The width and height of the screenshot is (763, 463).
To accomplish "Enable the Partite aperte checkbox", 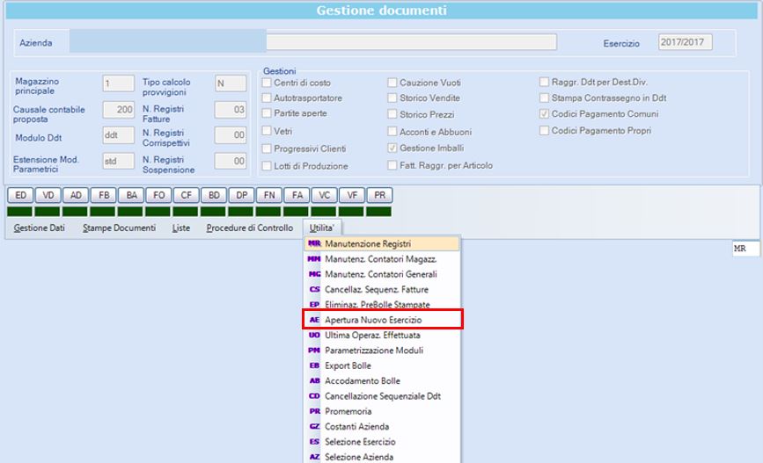I will [x=267, y=113].
